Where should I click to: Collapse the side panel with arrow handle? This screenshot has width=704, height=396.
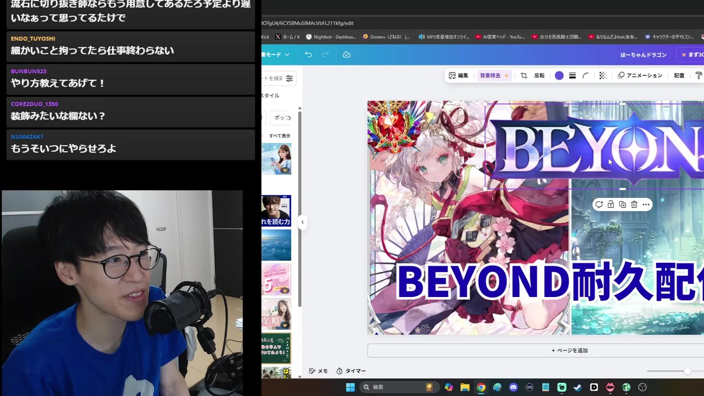302,222
